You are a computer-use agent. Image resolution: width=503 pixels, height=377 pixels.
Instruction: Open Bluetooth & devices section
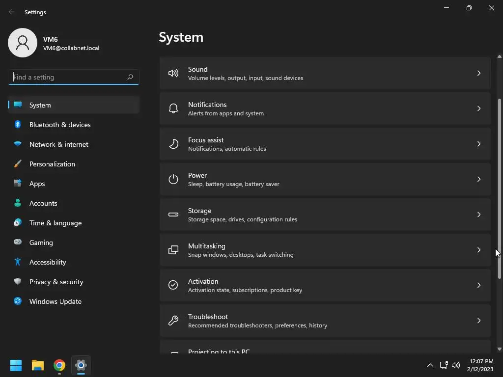60,125
